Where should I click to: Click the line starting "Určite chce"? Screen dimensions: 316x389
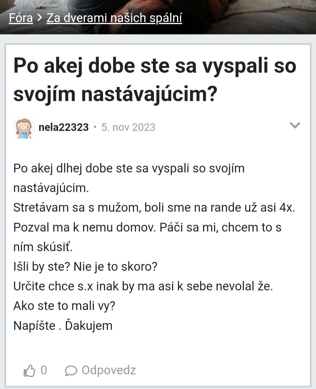pyautogui.click(x=143, y=286)
